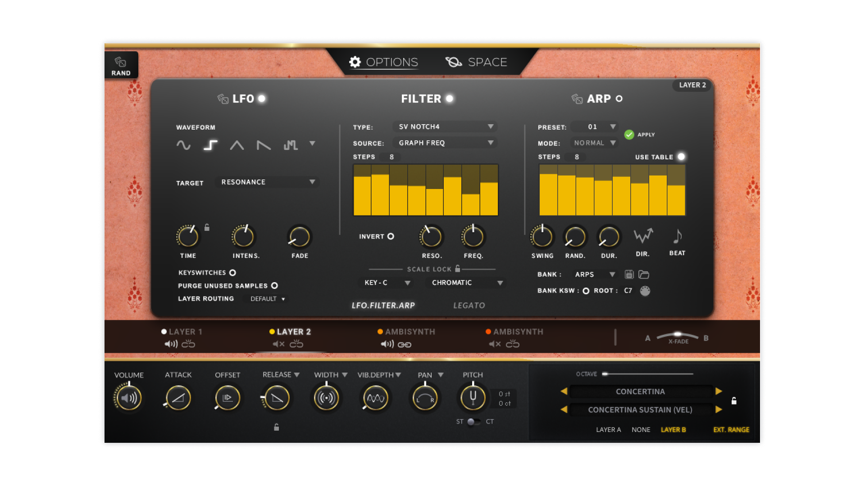Toggle the filter INVERT radio button
The width and height of the screenshot is (865, 486).
pyautogui.click(x=391, y=236)
